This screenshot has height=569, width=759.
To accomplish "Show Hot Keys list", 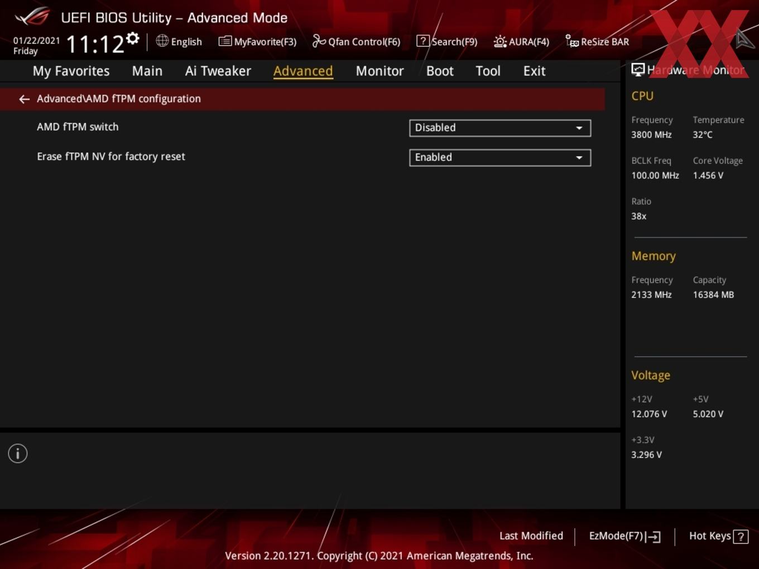I will point(718,536).
